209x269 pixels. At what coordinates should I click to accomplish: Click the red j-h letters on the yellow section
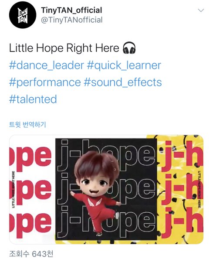coord(182,190)
